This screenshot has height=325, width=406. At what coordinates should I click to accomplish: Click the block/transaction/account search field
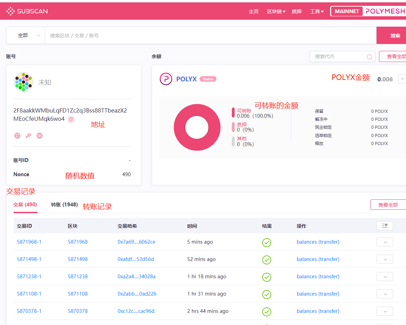(208, 36)
